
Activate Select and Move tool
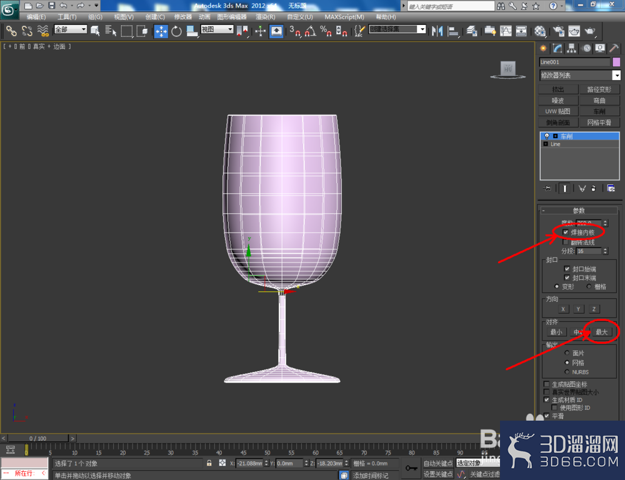pos(161,31)
